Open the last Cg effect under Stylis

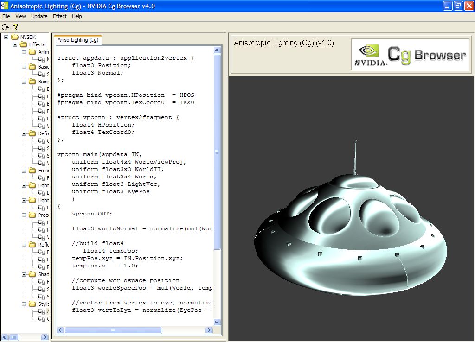pyautogui.click(x=43, y=319)
